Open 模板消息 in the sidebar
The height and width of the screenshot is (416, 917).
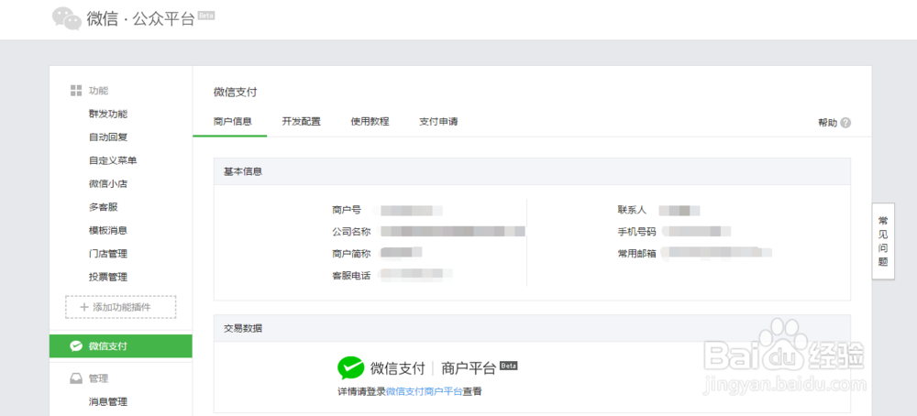tap(108, 230)
